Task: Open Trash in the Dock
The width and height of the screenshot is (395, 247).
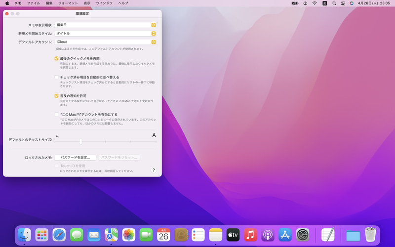Action: 370,235
